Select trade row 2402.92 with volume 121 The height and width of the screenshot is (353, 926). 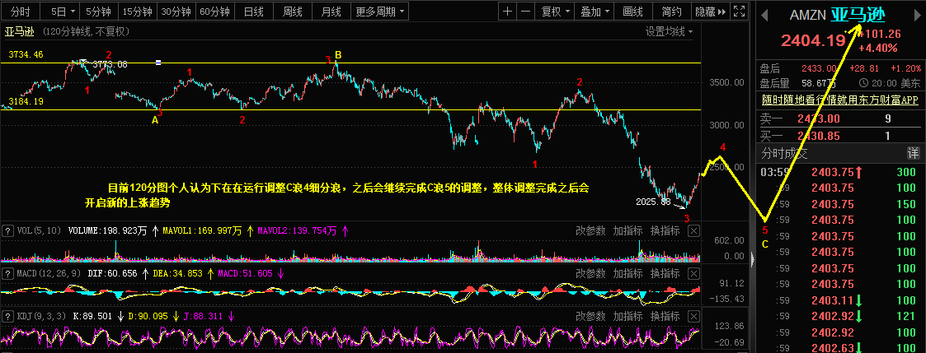coord(839,316)
